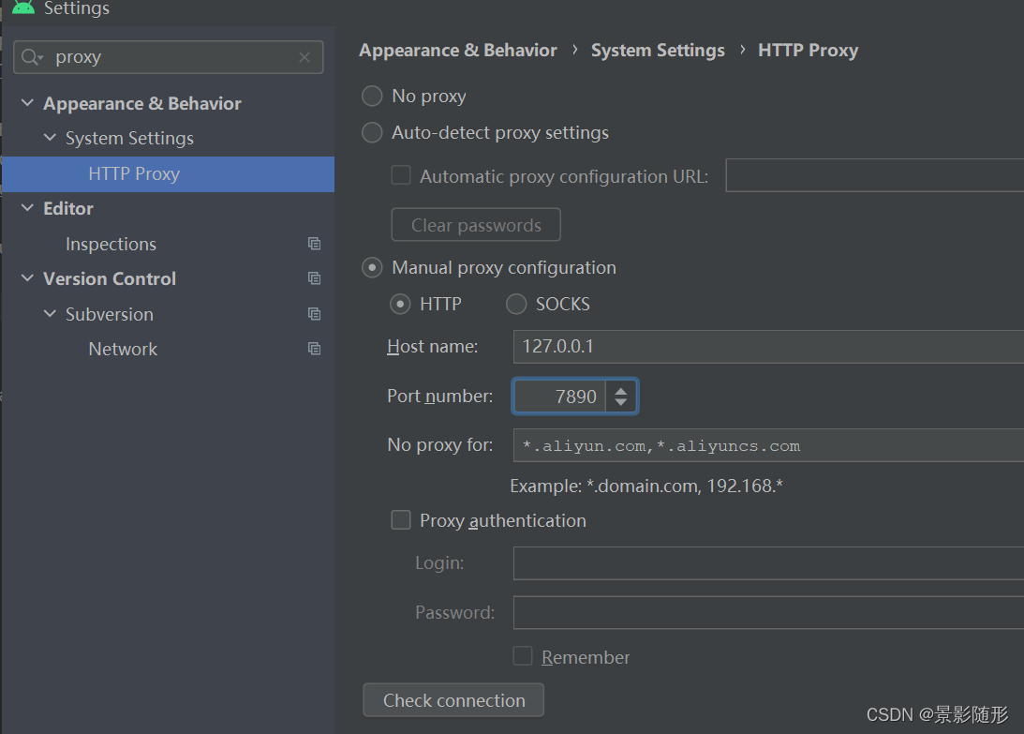Click HTTP Proxy breadcrumb
The image size is (1024, 734).
pos(808,51)
